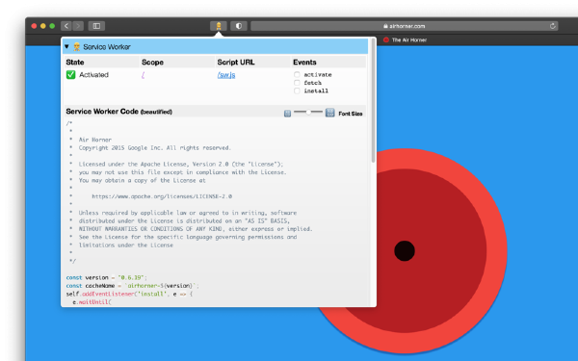
Task: Click the popup vertical scrollbar
Action: tap(373, 100)
